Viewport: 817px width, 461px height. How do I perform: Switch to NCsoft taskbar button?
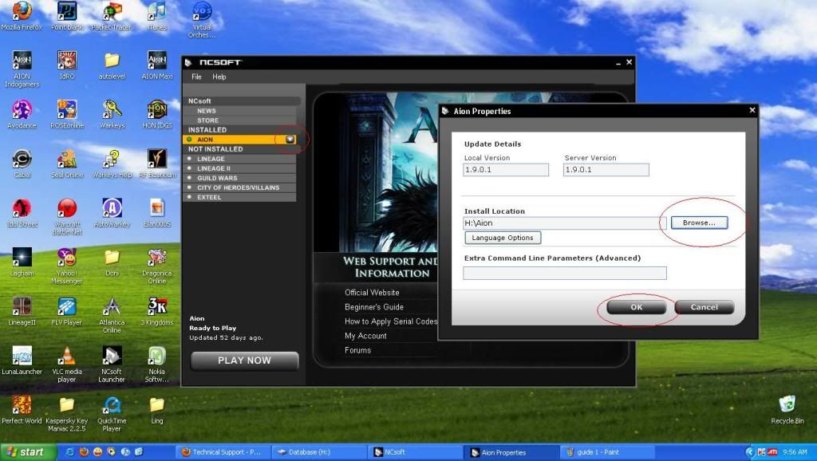click(416, 452)
